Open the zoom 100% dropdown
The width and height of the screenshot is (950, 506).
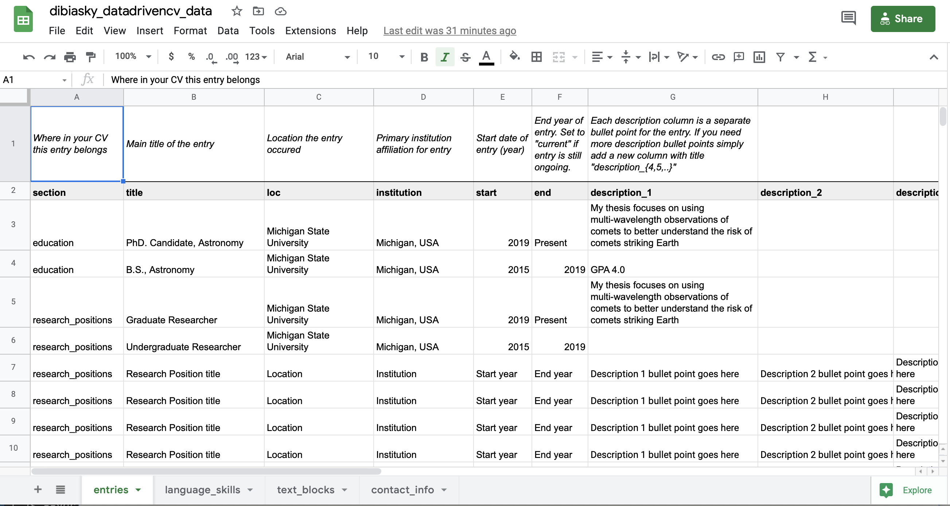coord(133,56)
